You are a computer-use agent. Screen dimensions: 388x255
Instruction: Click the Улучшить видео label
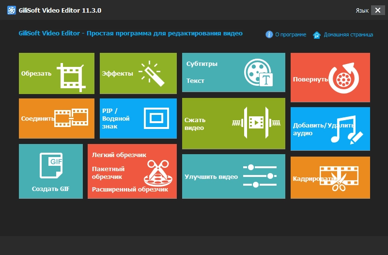click(x=211, y=177)
